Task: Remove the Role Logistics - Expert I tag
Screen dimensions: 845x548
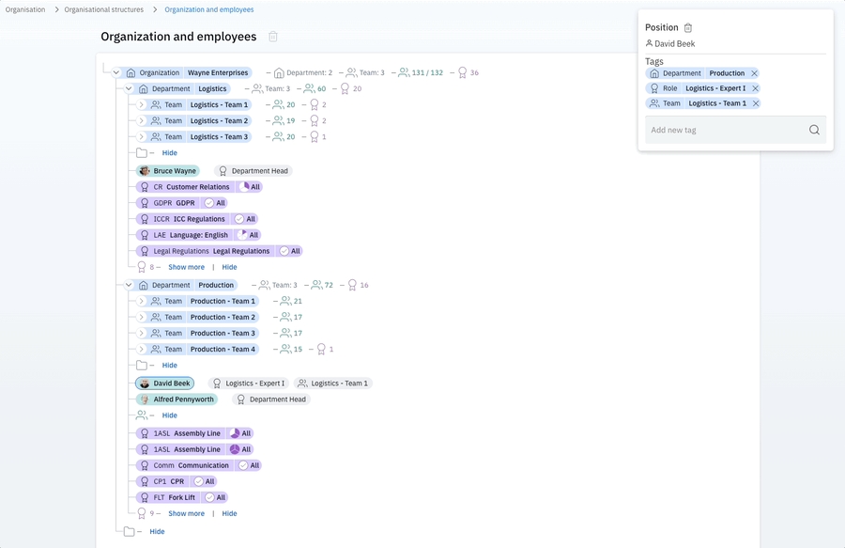Action: pyautogui.click(x=756, y=88)
